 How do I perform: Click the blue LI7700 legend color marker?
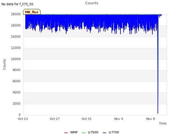pos(104,133)
